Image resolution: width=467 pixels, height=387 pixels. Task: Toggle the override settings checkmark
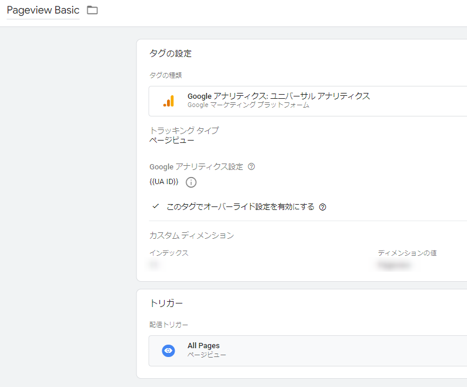(155, 206)
